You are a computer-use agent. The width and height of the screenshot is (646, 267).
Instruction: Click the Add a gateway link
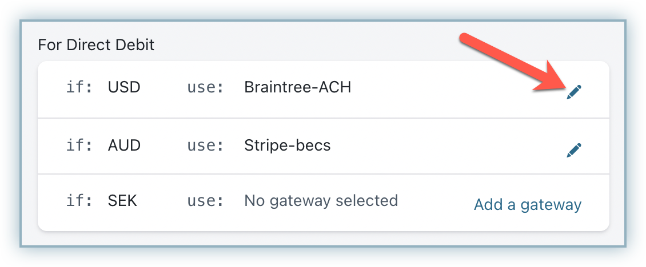coord(528,204)
